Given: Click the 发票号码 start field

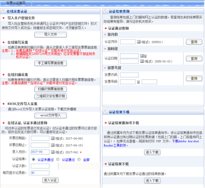Looking at the screenshot, I should pos(127,82).
